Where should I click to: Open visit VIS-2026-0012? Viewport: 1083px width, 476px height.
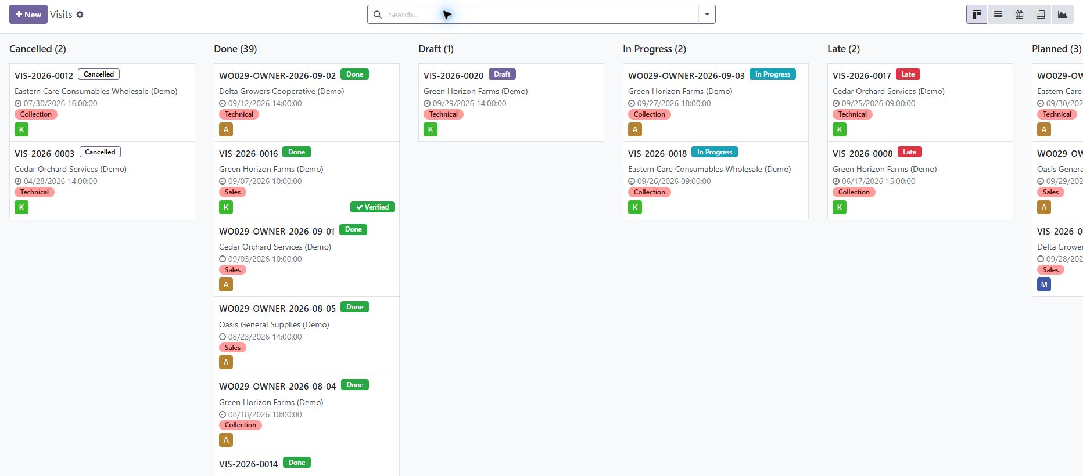click(x=44, y=75)
